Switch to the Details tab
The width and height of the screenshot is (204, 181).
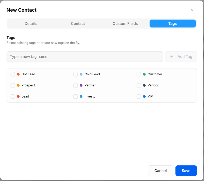[31, 24]
